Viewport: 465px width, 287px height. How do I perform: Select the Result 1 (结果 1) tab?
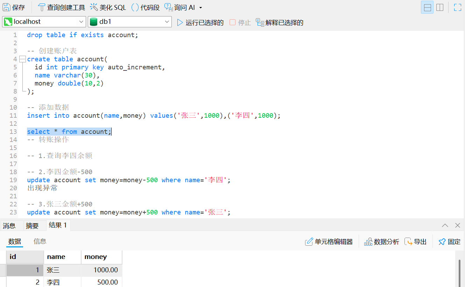pyautogui.click(x=58, y=225)
